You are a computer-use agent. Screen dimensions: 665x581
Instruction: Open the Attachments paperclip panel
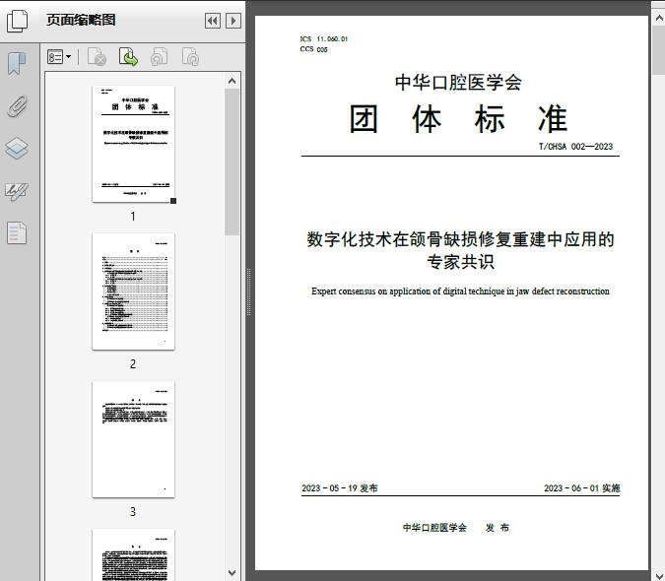[x=17, y=106]
